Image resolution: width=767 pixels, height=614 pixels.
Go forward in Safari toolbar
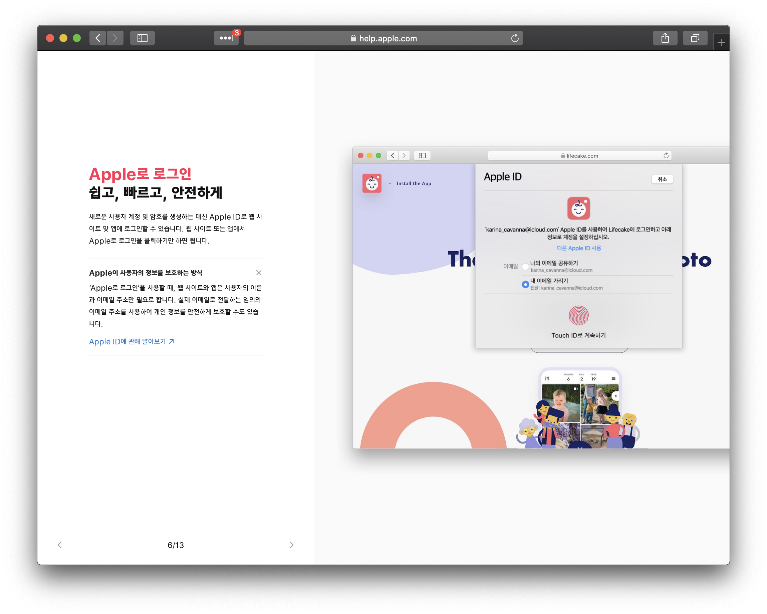pyautogui.click(x=115, y=38)
